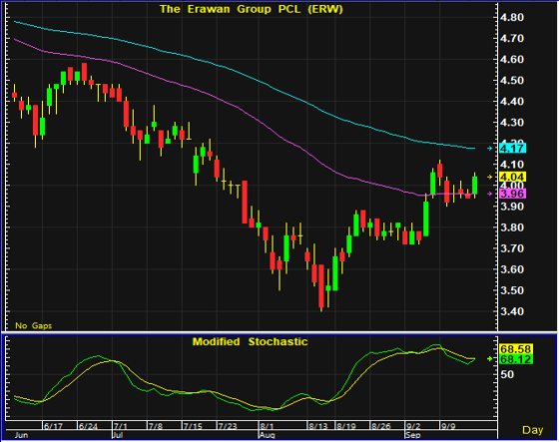Click the 3.90 price axis label

(512, 207)
